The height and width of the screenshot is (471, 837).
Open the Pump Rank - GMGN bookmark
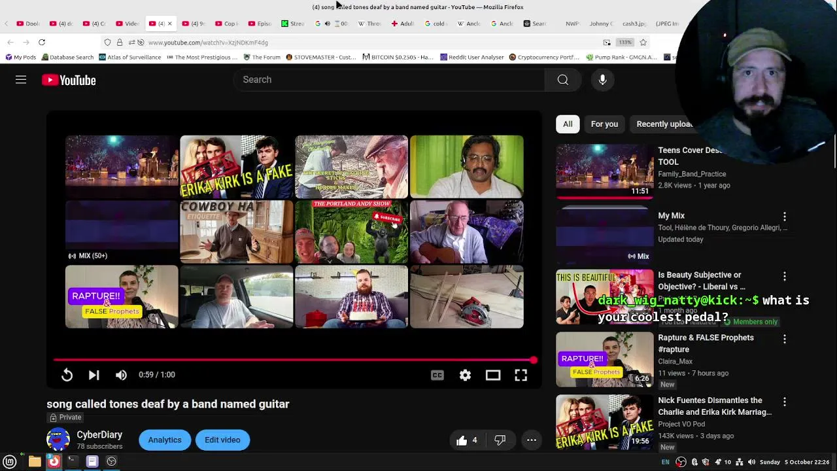click(621, 57)
